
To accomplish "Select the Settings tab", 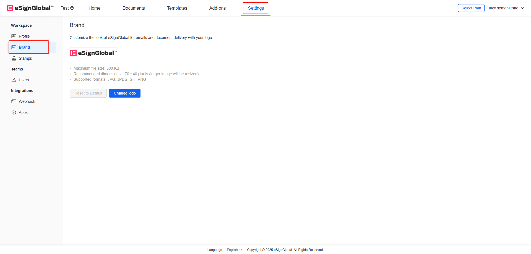I will pyautogui.click(x=256, y=8).
